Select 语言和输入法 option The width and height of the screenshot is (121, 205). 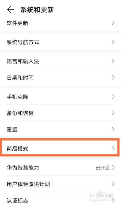[x=60, y=61]
